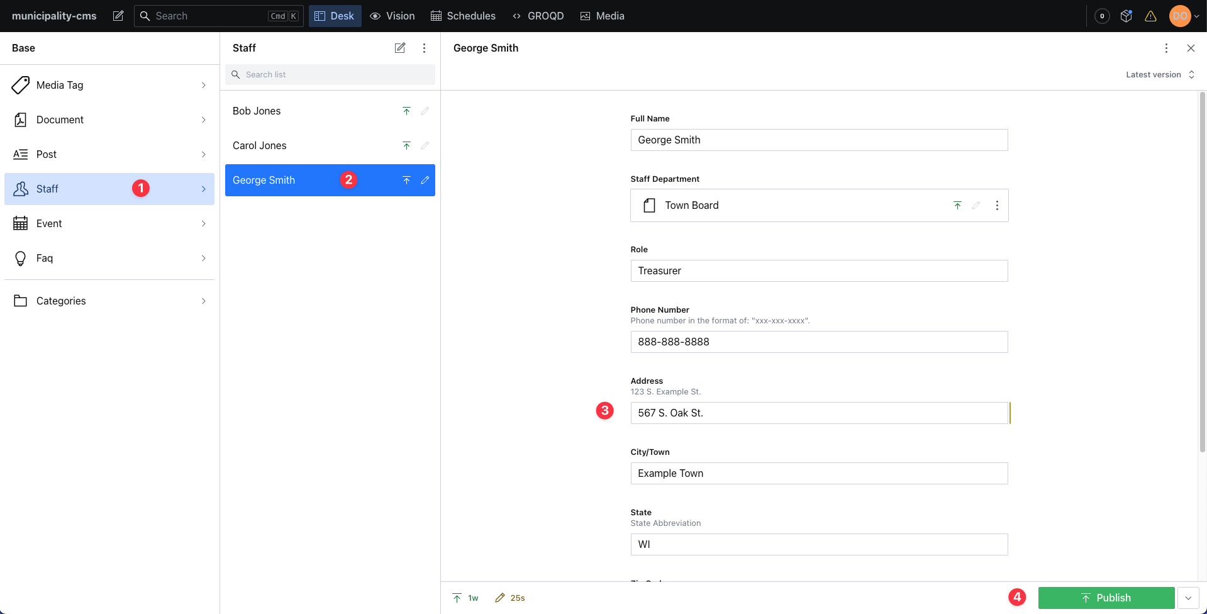This screenshot has height=614, width=1207.
Task: Open the Staff list options menu
Action: [425, 48]
